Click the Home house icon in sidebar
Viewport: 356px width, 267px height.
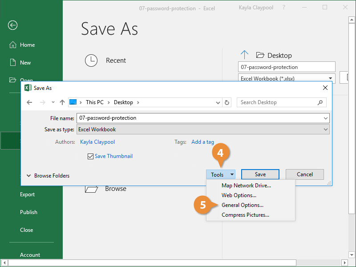tap(13, 45)
